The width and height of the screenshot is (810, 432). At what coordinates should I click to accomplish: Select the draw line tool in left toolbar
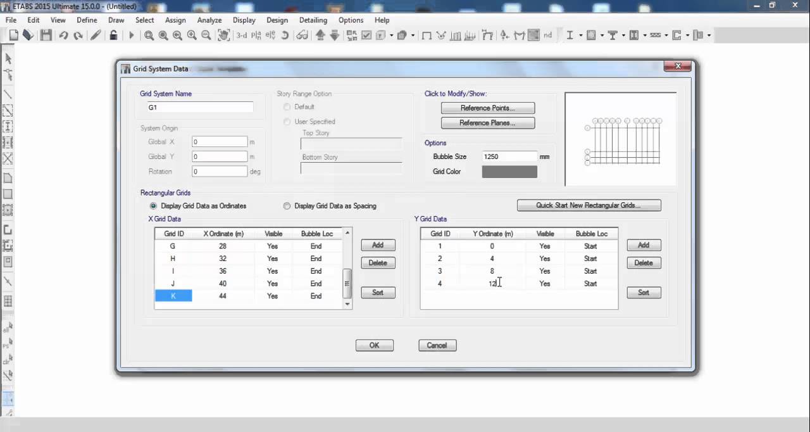(8, 94)
